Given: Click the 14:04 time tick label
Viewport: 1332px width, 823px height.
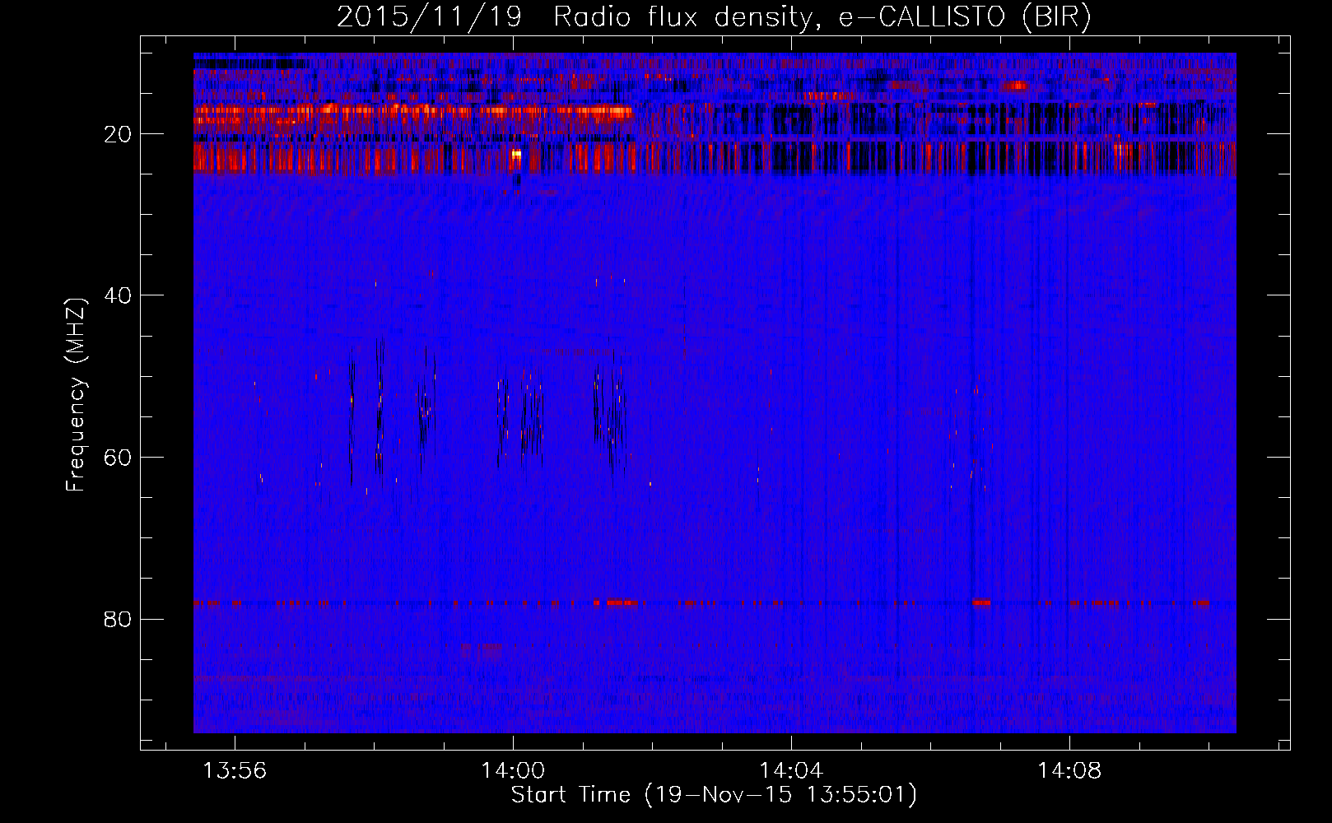Looking at the screenshot, I should [791, 771].
